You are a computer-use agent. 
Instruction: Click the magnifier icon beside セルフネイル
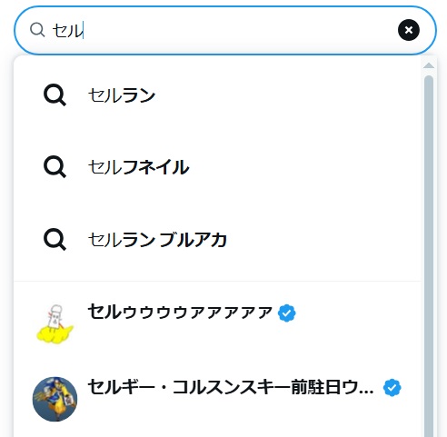(55, 167)
